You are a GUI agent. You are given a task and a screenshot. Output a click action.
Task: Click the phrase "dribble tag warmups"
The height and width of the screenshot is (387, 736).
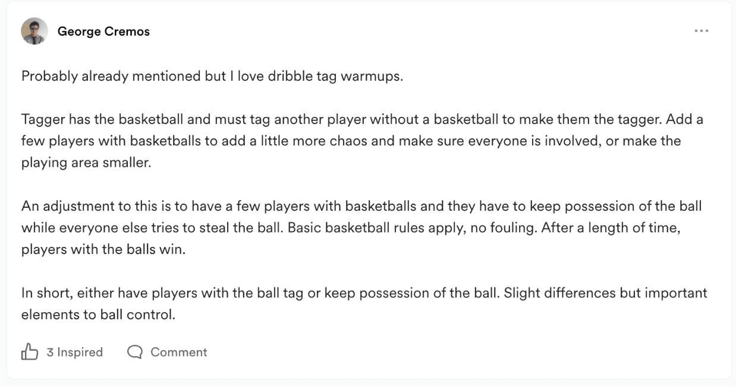340,77
